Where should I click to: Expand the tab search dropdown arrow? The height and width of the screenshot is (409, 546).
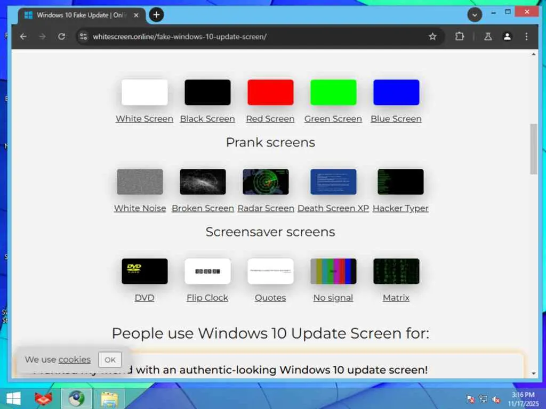474,15
